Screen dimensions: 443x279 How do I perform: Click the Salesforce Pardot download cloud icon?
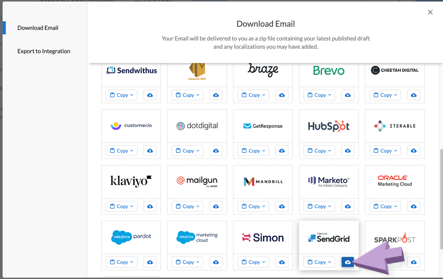pos(150,262)
